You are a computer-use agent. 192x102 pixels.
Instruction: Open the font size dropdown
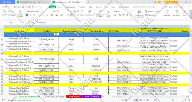tap(51, 11)
